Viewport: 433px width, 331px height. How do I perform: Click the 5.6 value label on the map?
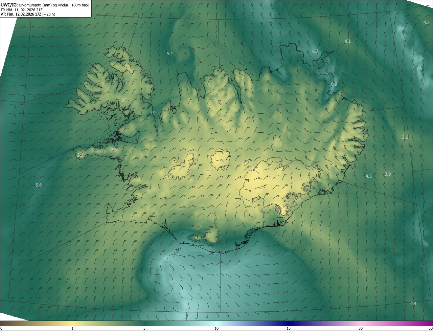click(x=39, y=185)
